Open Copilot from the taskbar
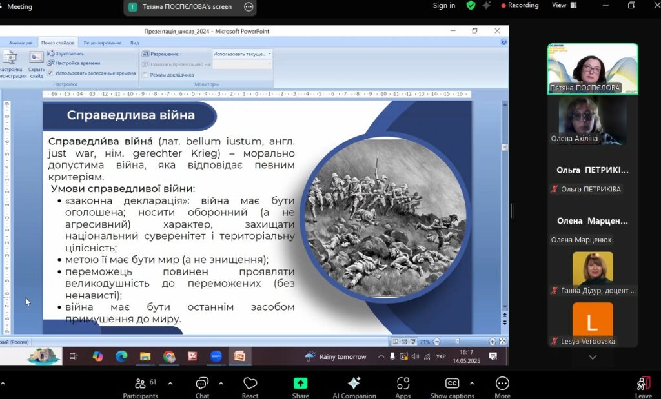 [x=98, y=356]
